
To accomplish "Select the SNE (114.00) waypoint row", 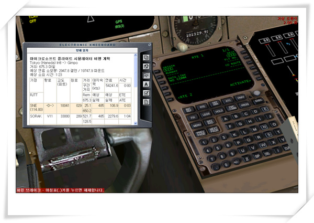I will coord(80,108).
